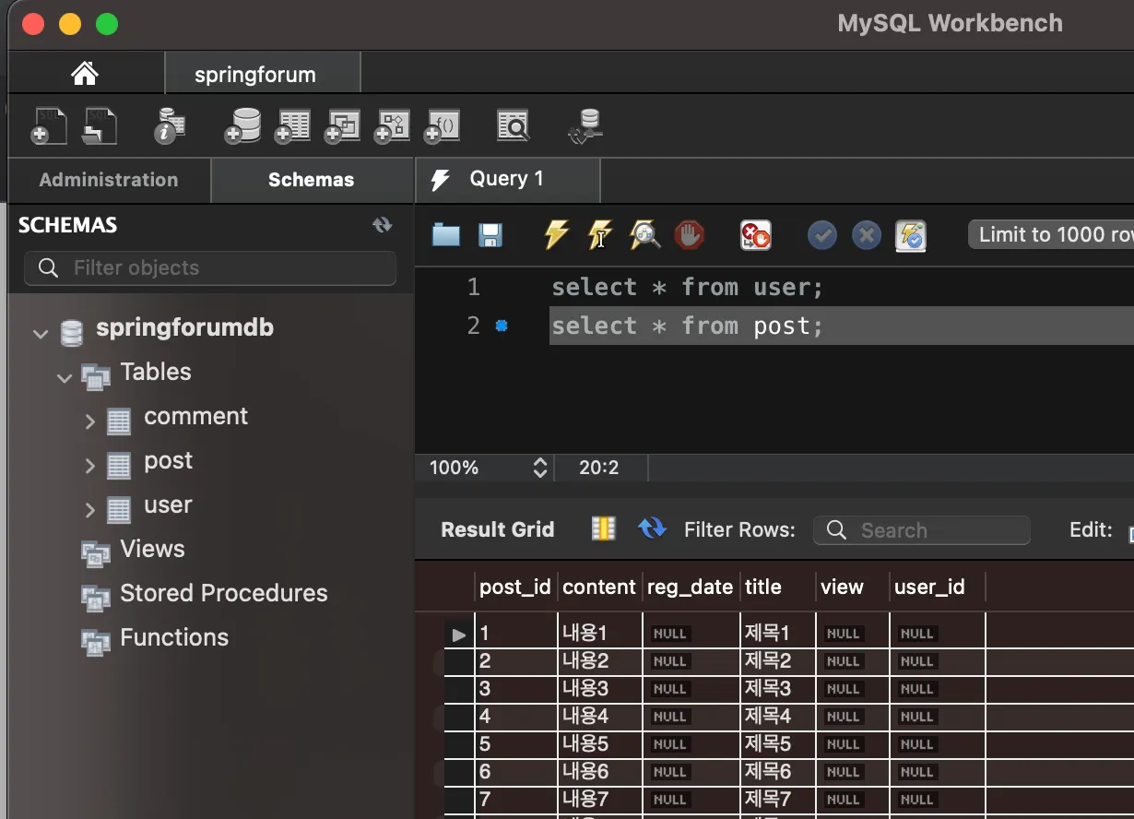Image resolution: width=1134 pixels, height=819 pixels.
Task: Select the springforum connection tab
Action: click(263, 74)
